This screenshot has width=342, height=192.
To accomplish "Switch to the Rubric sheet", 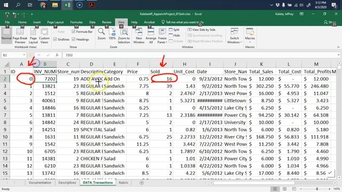I will click(x=123, y=182).
